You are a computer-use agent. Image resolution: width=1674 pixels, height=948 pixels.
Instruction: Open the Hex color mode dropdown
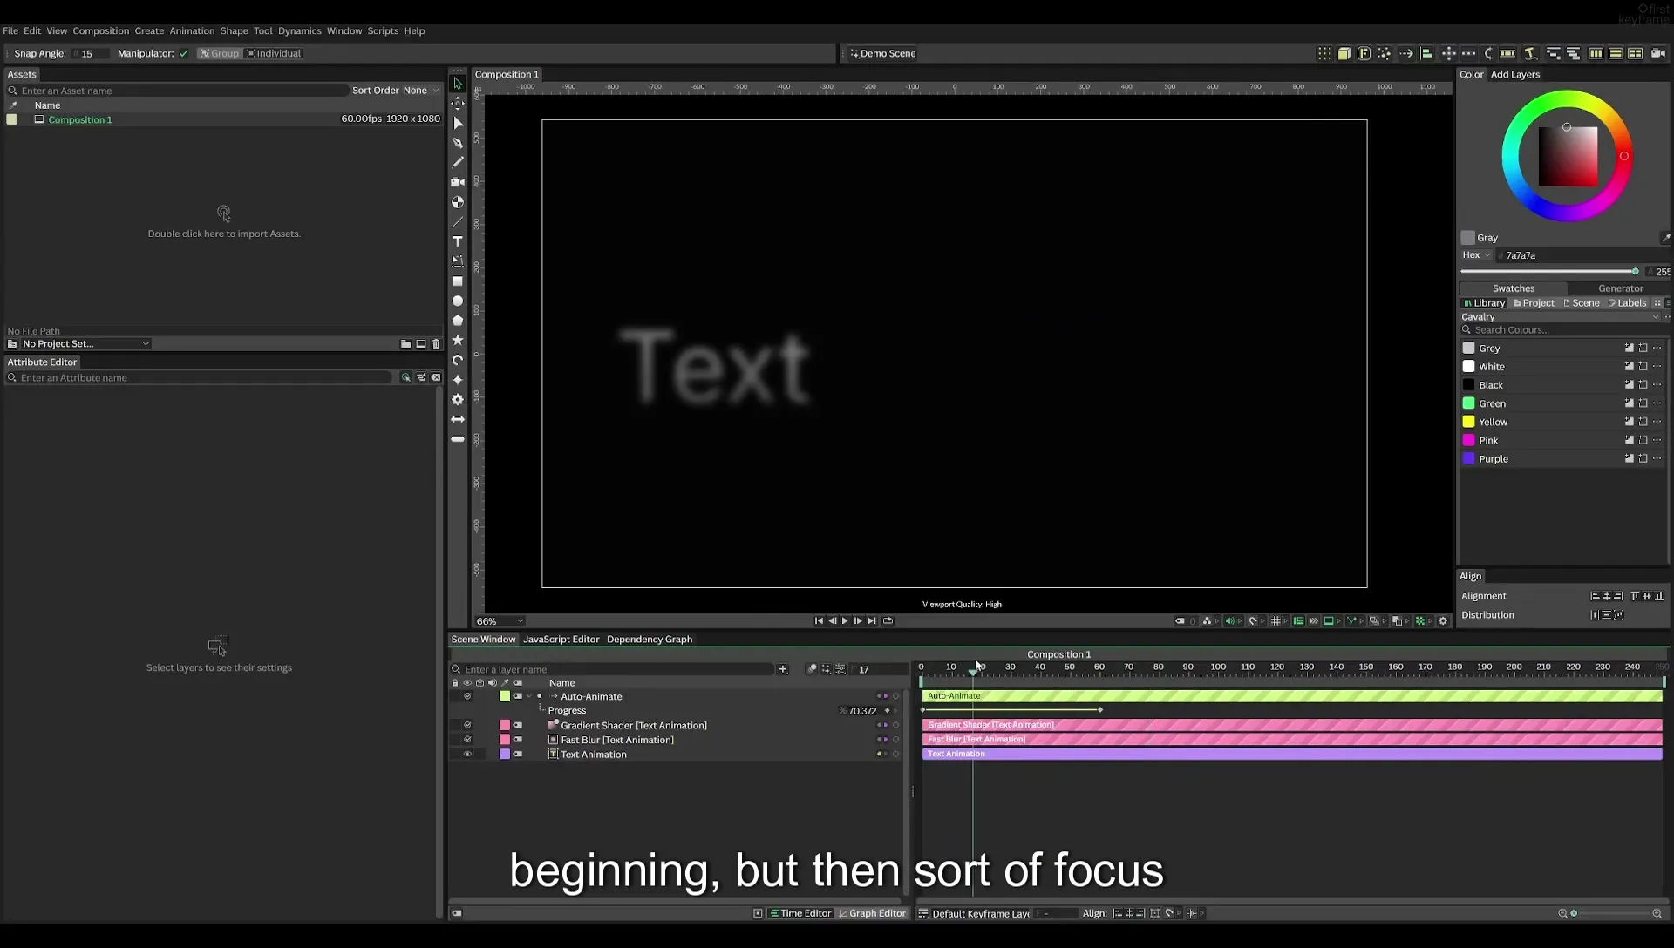1477,255
